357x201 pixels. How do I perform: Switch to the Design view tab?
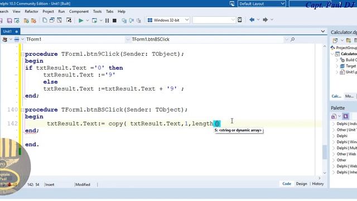click(x=301, y=184)
